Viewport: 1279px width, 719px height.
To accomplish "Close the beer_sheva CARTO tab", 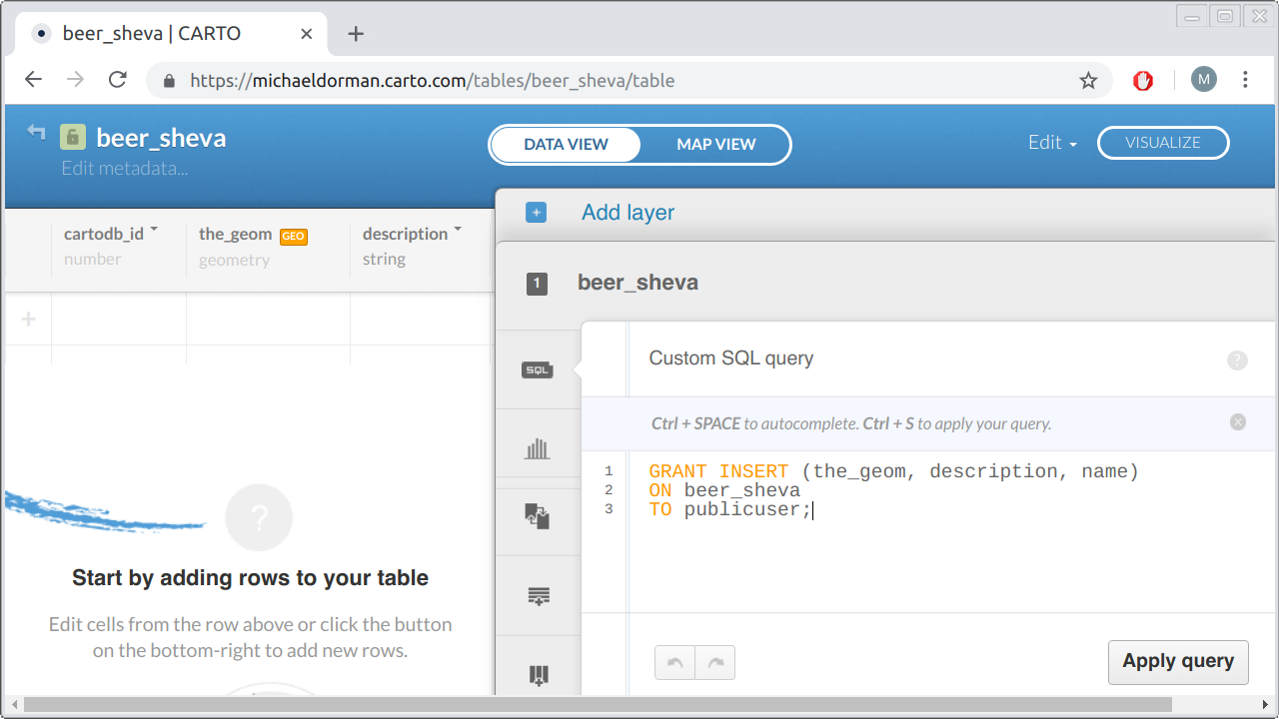I will pyautogui.click(x=307, y=34).
